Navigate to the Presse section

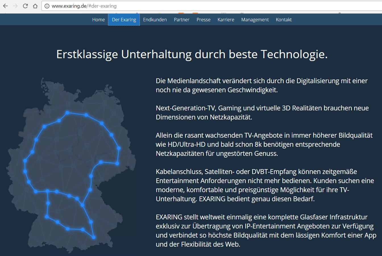pyautogui.click(x=204, y=20)
